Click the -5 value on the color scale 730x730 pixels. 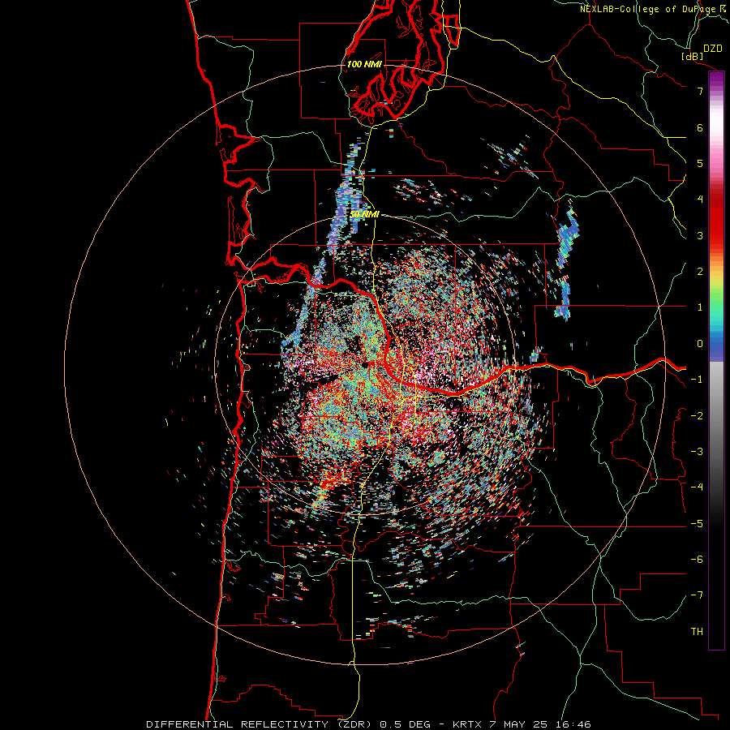point(697,524)
